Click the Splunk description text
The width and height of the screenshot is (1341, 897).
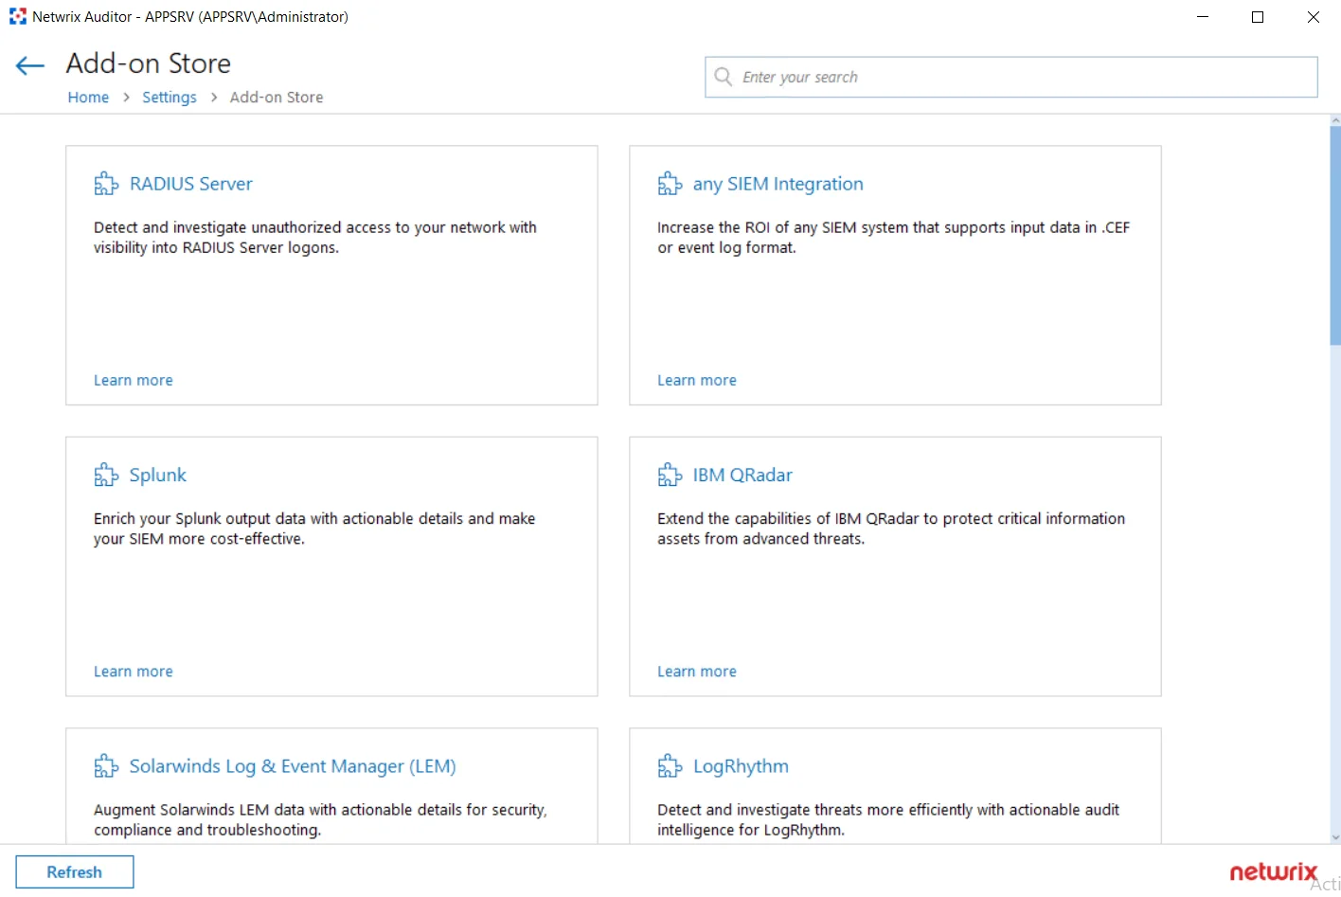coord(314,529)
